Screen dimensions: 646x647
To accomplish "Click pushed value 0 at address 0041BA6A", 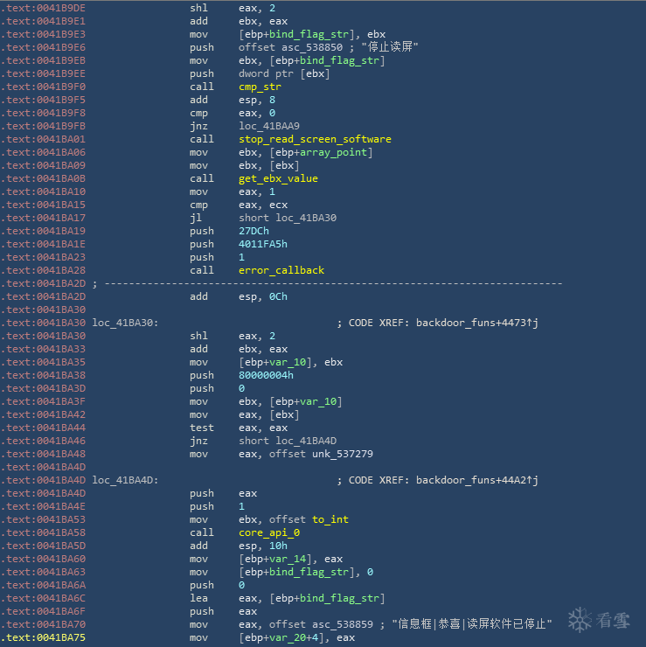I will pyautogui.click(x=242, y=586).
